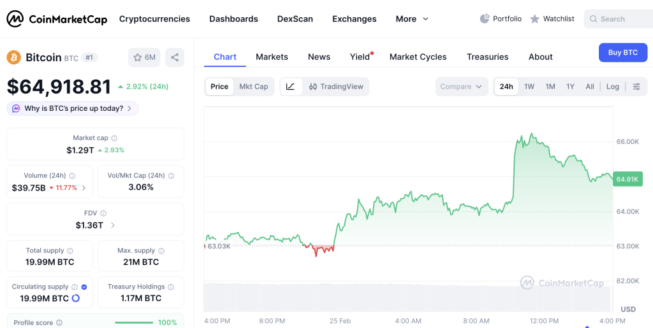Switch to the News tab
This screenshot has width=653, height=328.
[319, 57]
